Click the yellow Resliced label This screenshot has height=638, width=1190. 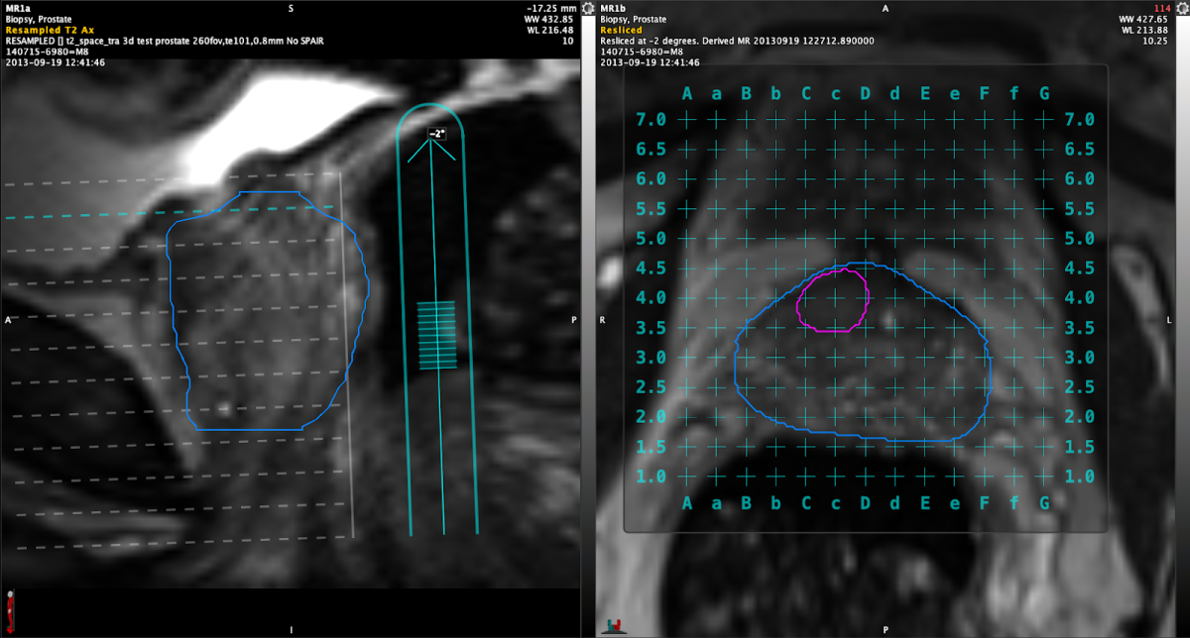point(621,30)
